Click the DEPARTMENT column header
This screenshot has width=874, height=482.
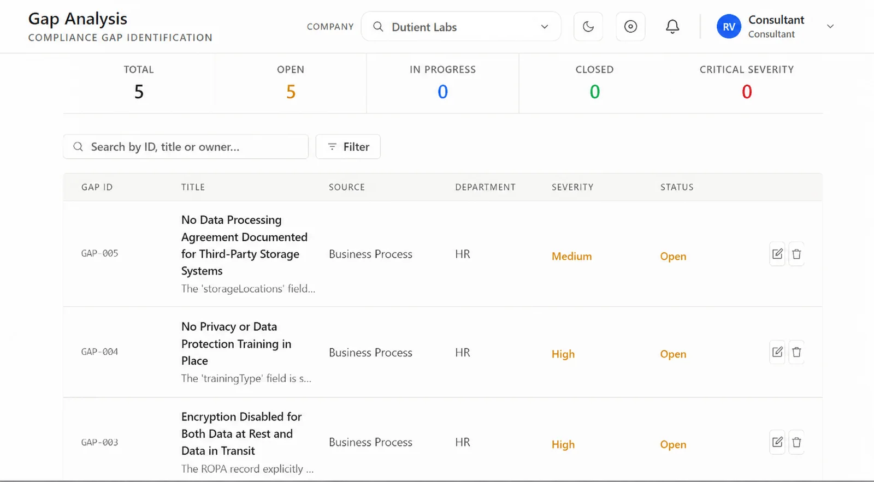click(x=485, y=187)
